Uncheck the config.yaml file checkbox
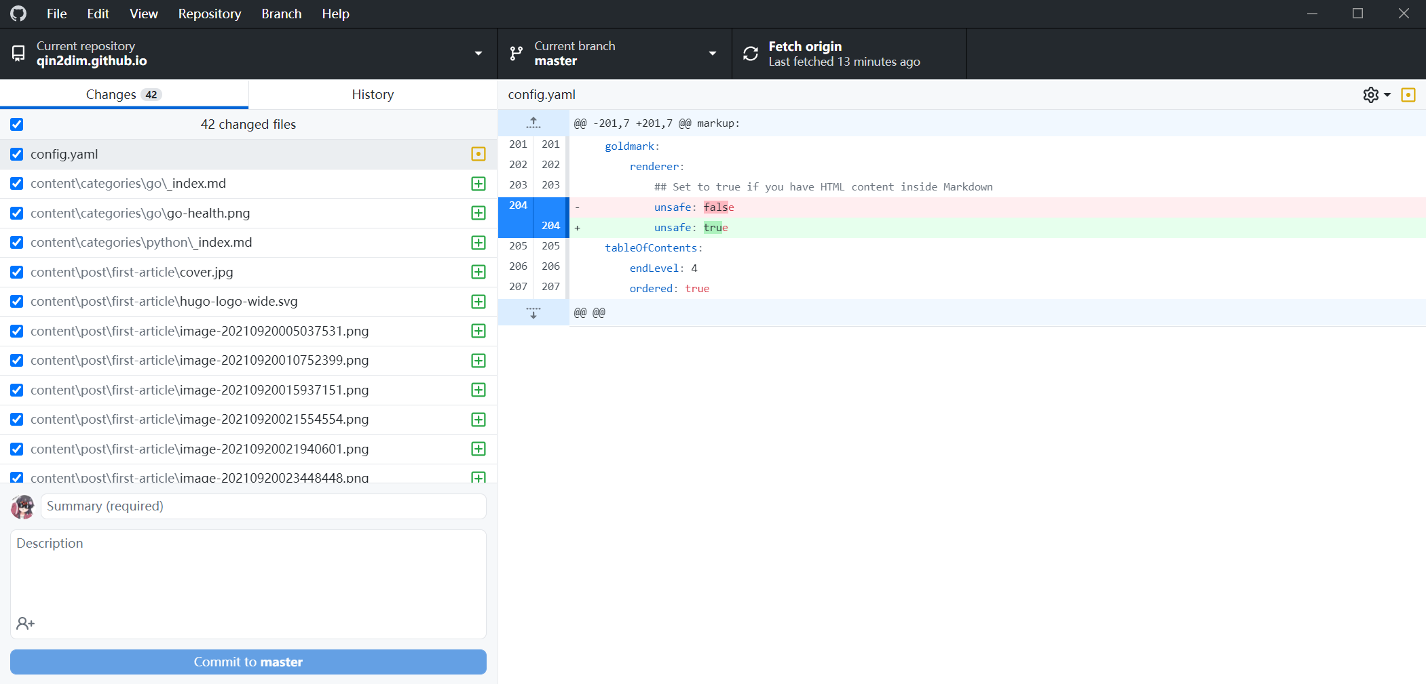1426x684 pixels. pyautogui.click(x=16, y=154)
